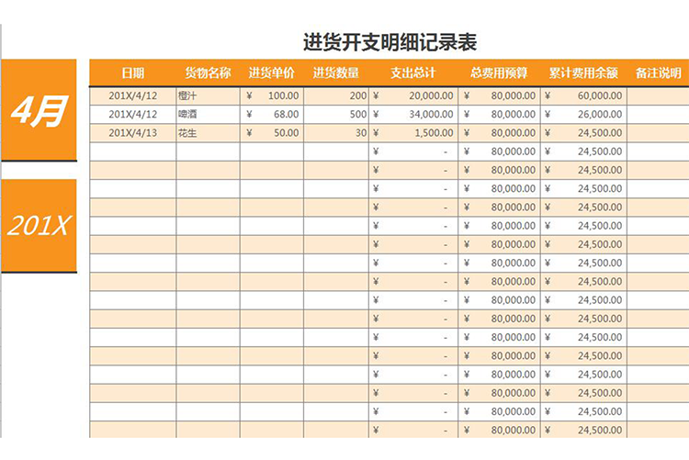689x460 pixels.
Task: Select the date cell 201X/4/13
Action: [133, 132]
